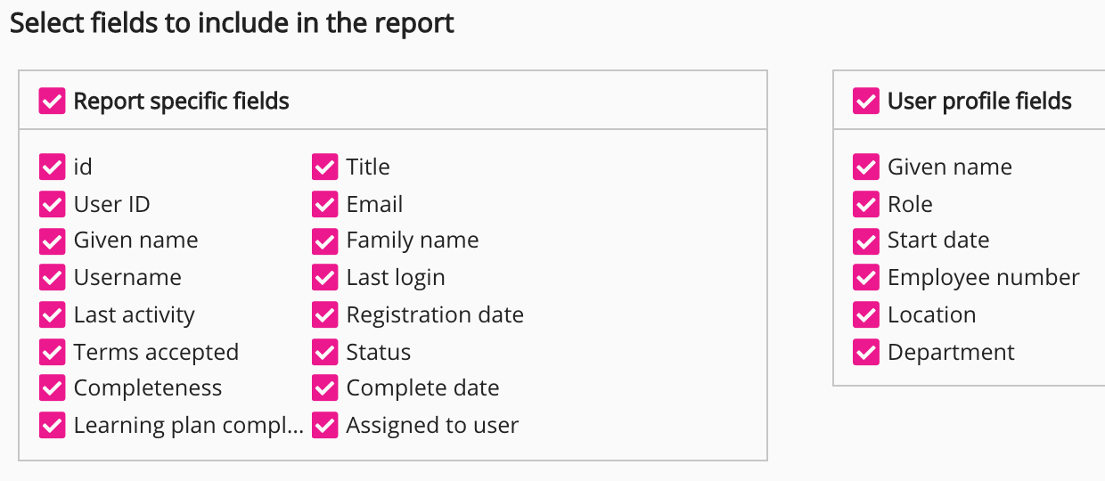Deselect the User ID field
Screen dimensions: 1105x481
53,204
